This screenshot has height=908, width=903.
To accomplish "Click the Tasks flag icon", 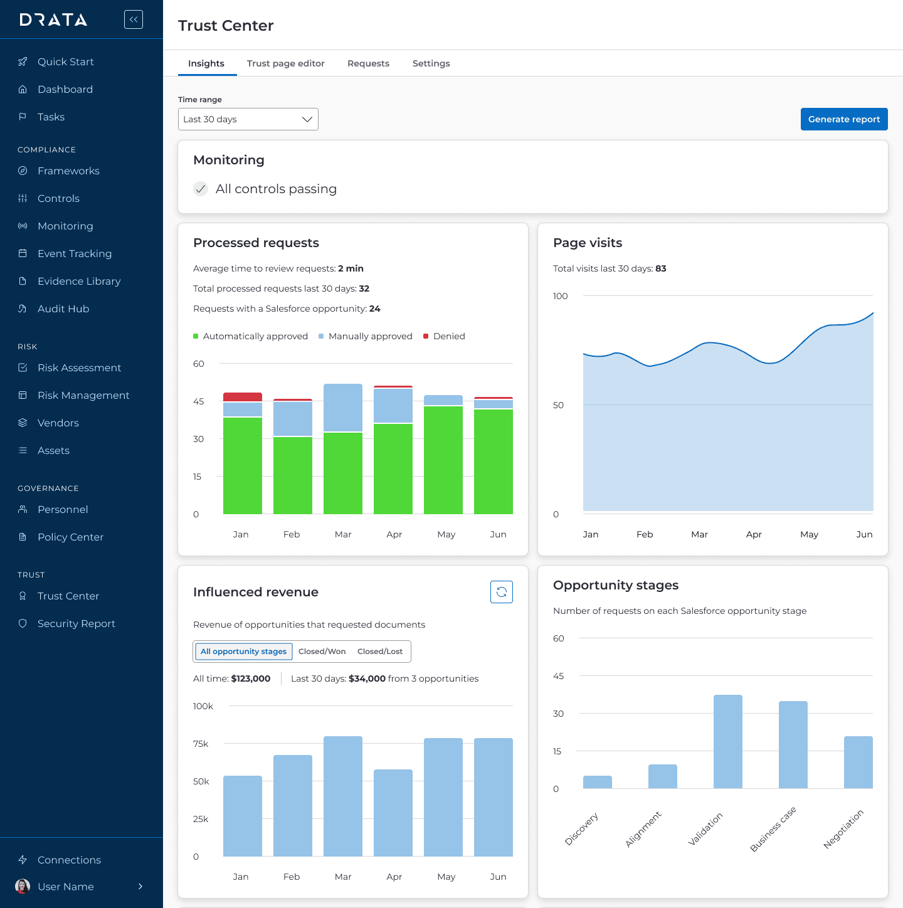I will pyautogui.click(x=23, y=117).
